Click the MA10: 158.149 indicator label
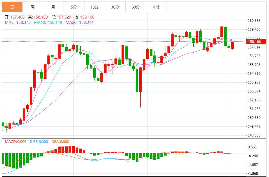The height and width of the screenshot is (177, 269). point(48,22)
